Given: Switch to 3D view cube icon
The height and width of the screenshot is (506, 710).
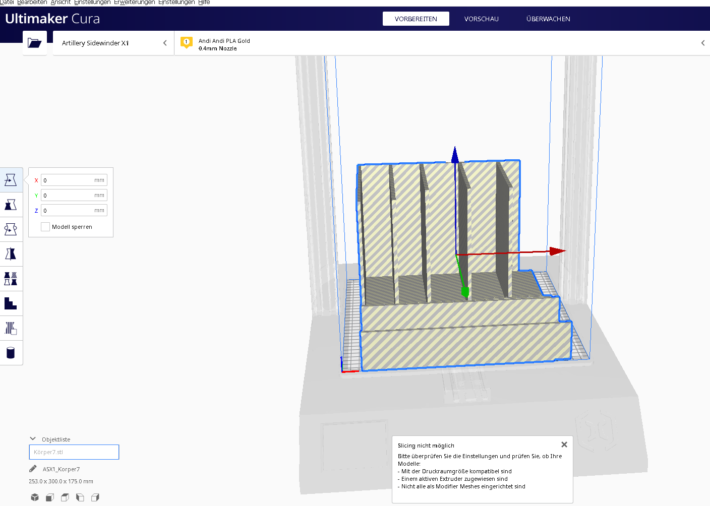Looking at the screenshot, I should click(35, 497).
